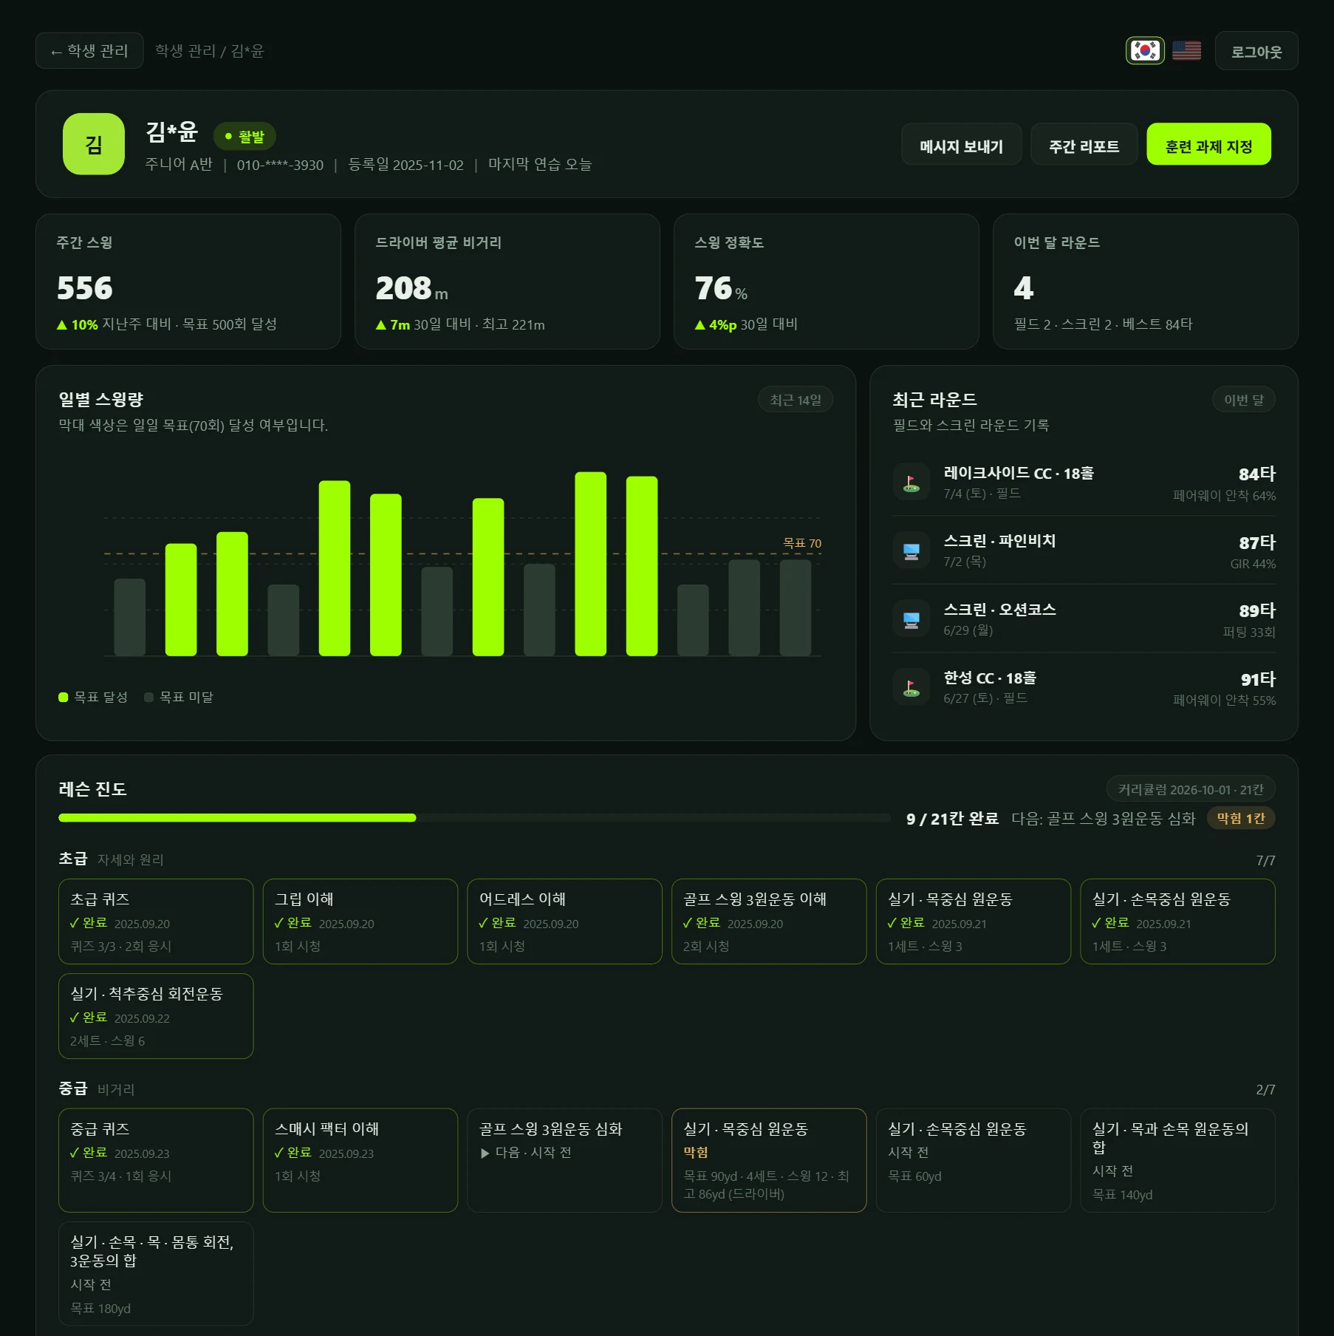
Task: Open the 중급 퀴즈 lesson card
Action: point(156,1160)
